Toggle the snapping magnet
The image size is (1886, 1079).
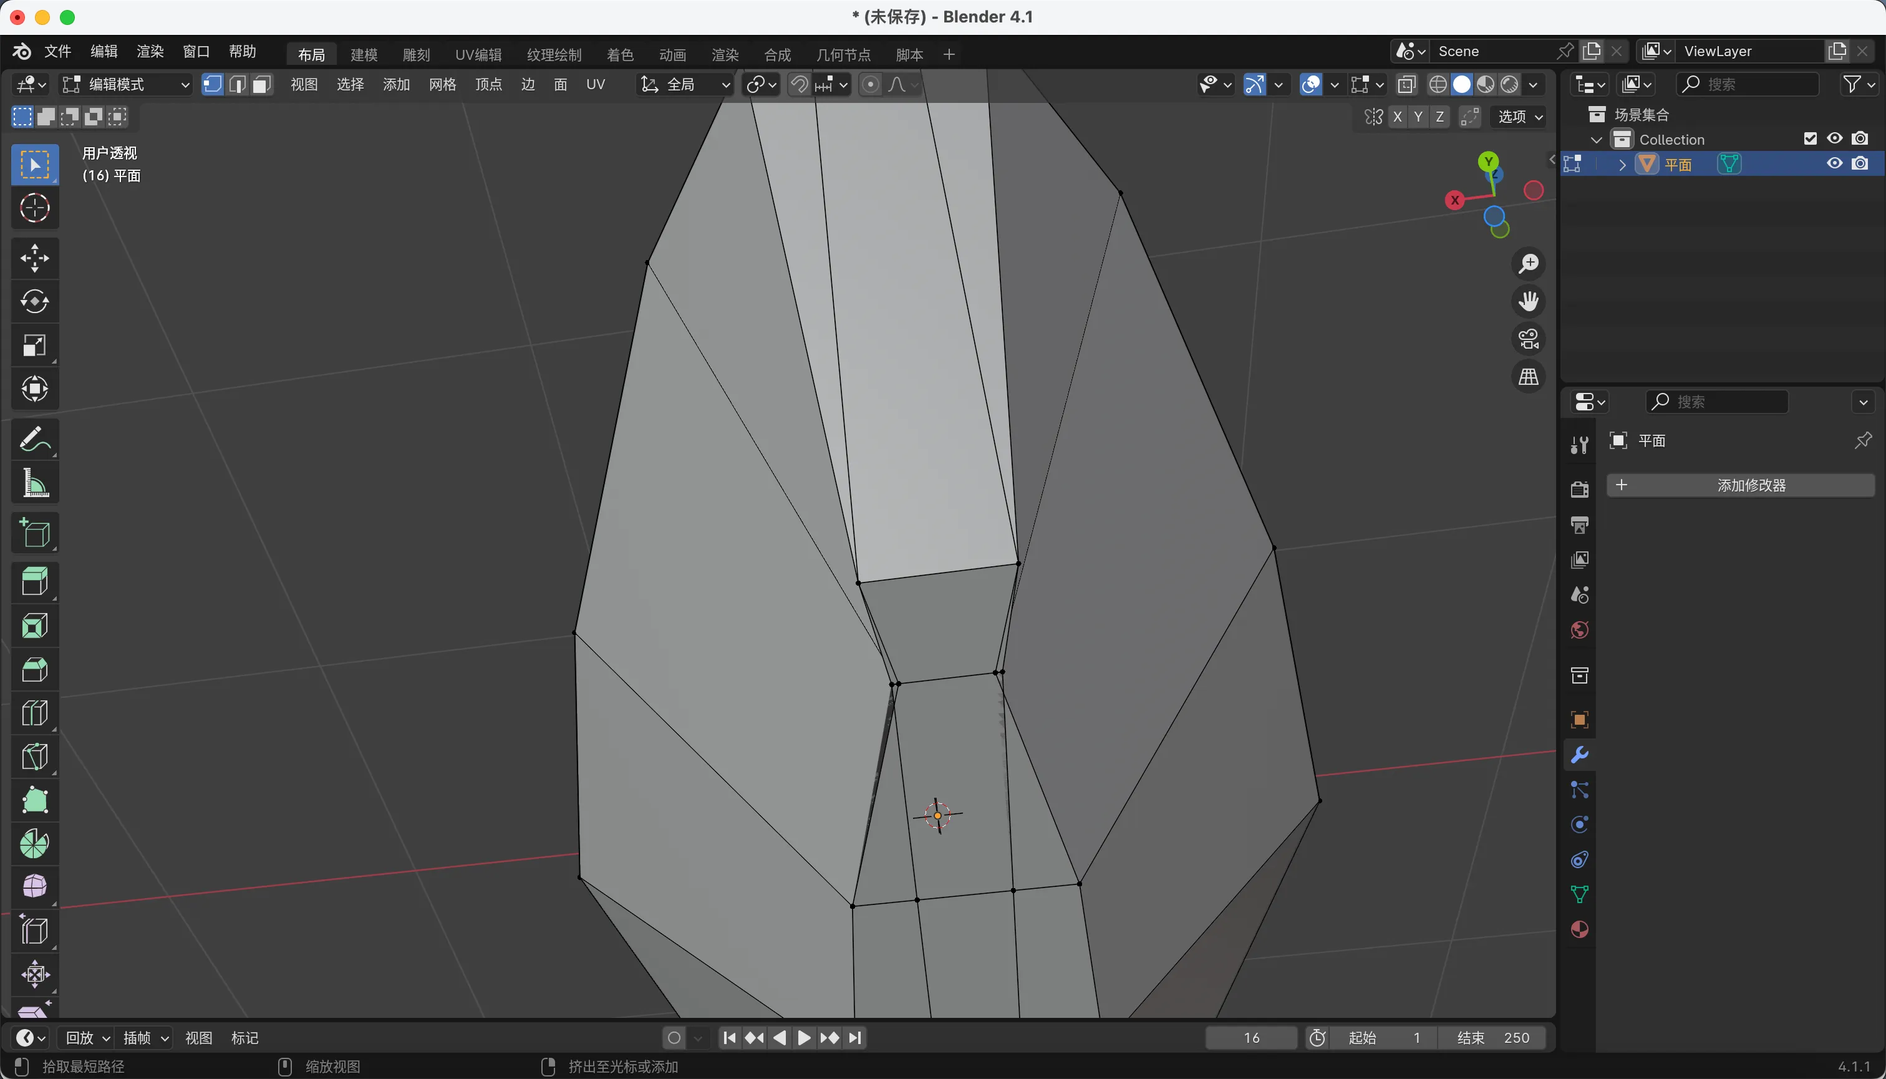(x=799, y=84)
